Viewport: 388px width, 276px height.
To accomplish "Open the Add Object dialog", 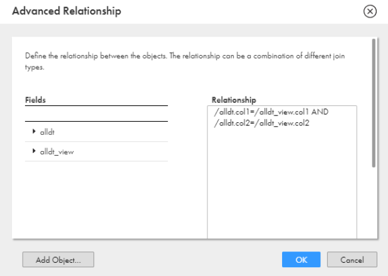I will [x=58, y=260].
